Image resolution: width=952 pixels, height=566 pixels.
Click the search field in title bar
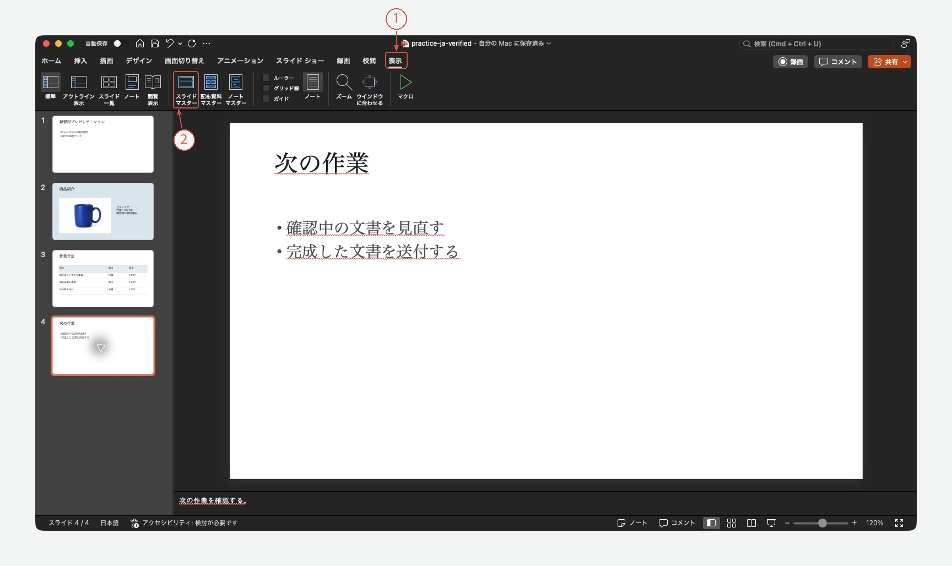coord(816,43)
